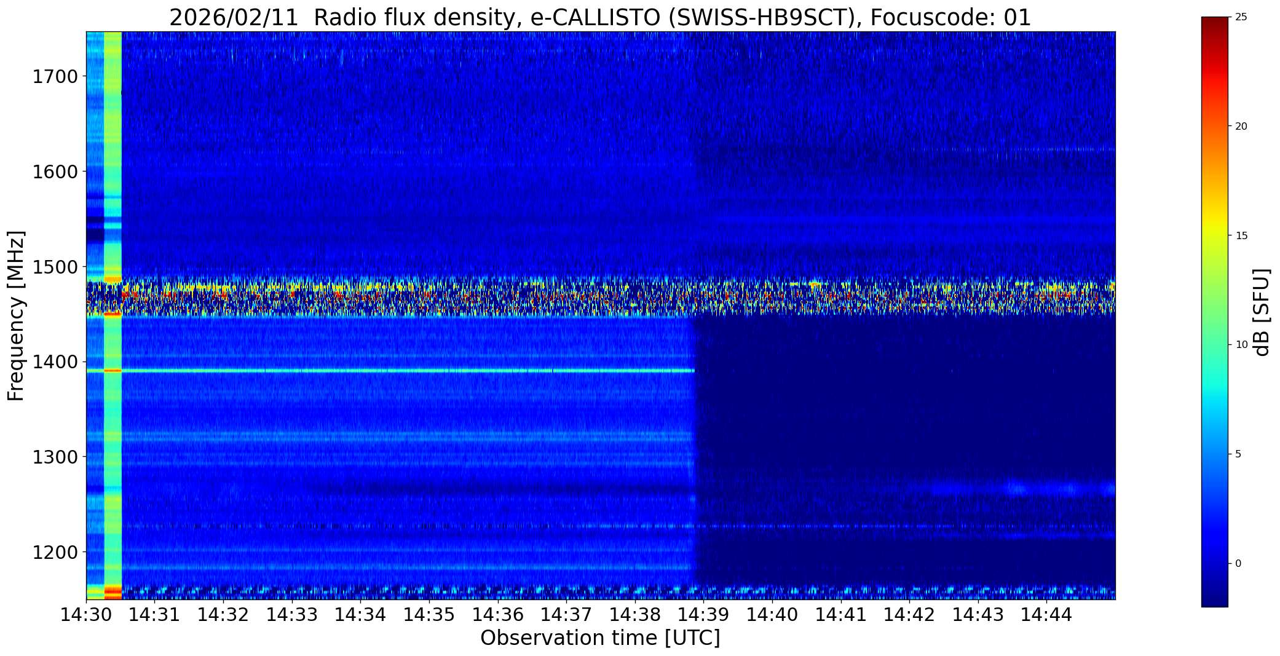Screen dimensions: 1280x656
Task: Click the plot title containing e-CALLISTO (SWISS-HB9SCT)
Action: pyautogui.click(x=600, y=17)
